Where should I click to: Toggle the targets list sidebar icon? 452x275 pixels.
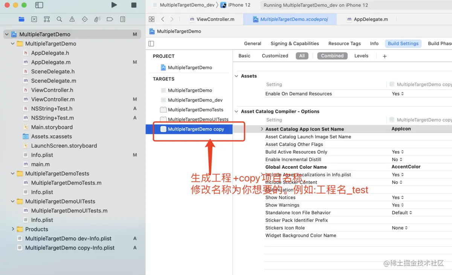pos(151,44)
